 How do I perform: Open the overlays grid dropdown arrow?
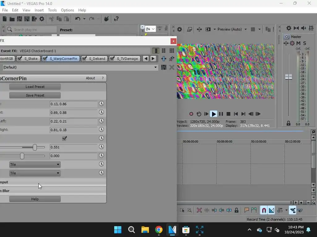coord(259,29)
